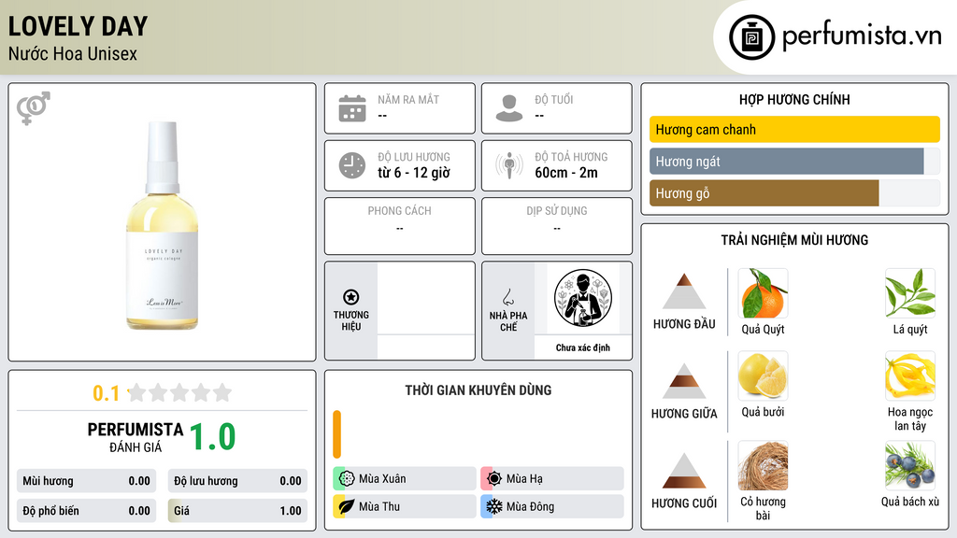Click the Độ phổ biến score row
The height and width of the screenshot is (538, 957).
click(86, 511)
